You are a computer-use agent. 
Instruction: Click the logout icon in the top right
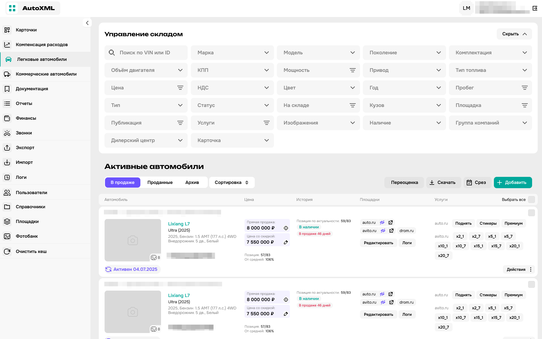coord(535,8)
